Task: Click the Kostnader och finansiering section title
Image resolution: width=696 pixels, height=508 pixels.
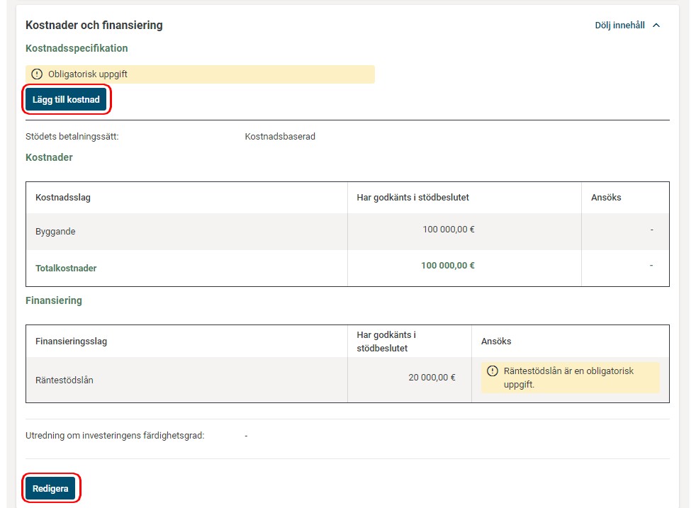Action: pyautogui.click(x=94, y=26)
